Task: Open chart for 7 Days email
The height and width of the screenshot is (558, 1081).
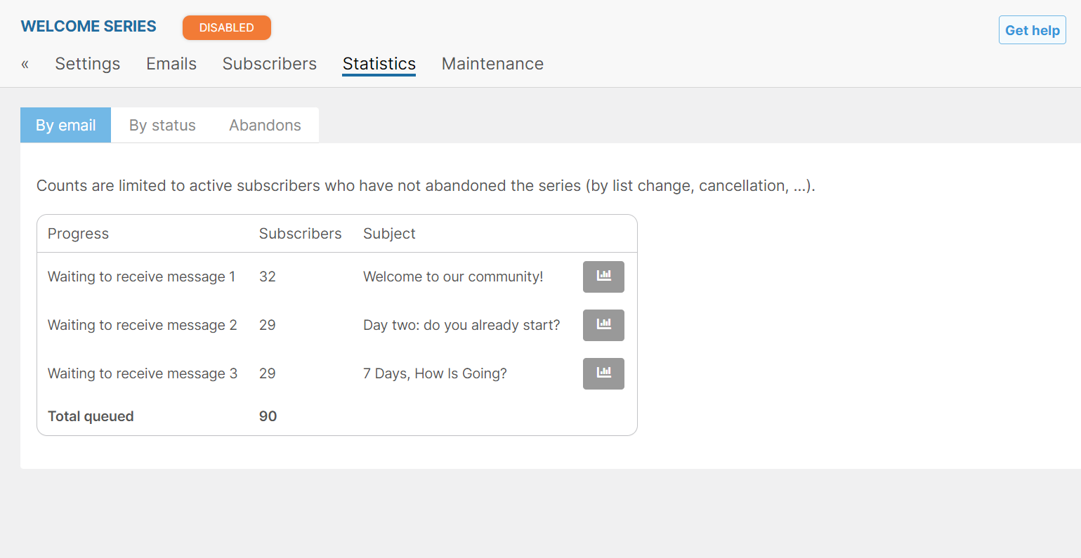Action: (x=603, y=373)
